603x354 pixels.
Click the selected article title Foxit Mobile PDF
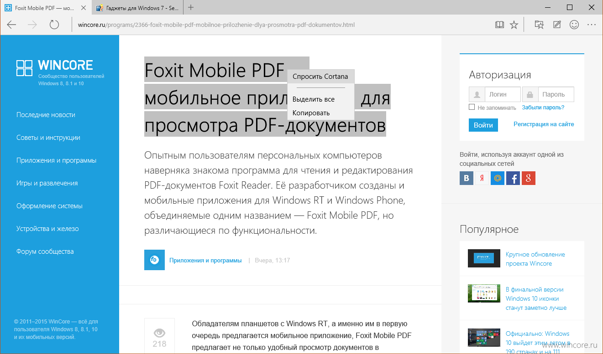[267, 97]
